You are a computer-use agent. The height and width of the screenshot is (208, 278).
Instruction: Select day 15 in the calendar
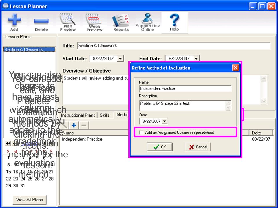point(8,172)
